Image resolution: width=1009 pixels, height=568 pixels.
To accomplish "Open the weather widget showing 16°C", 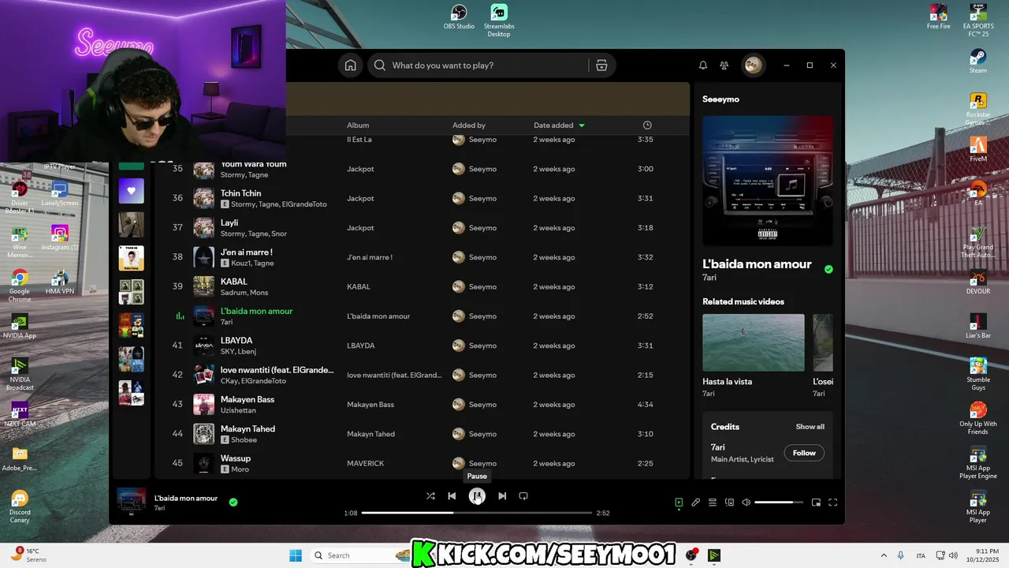I will tap(27, 555).
